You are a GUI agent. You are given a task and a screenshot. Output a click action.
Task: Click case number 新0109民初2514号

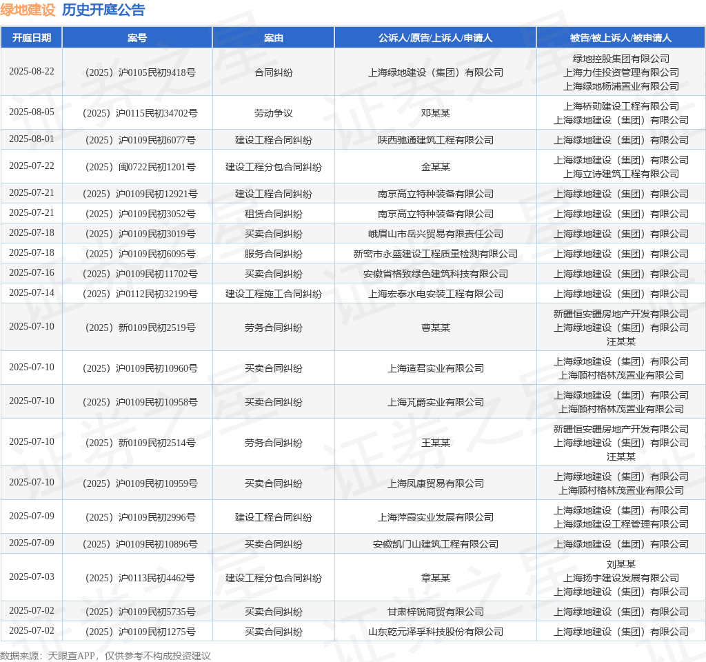pos(140,443)
